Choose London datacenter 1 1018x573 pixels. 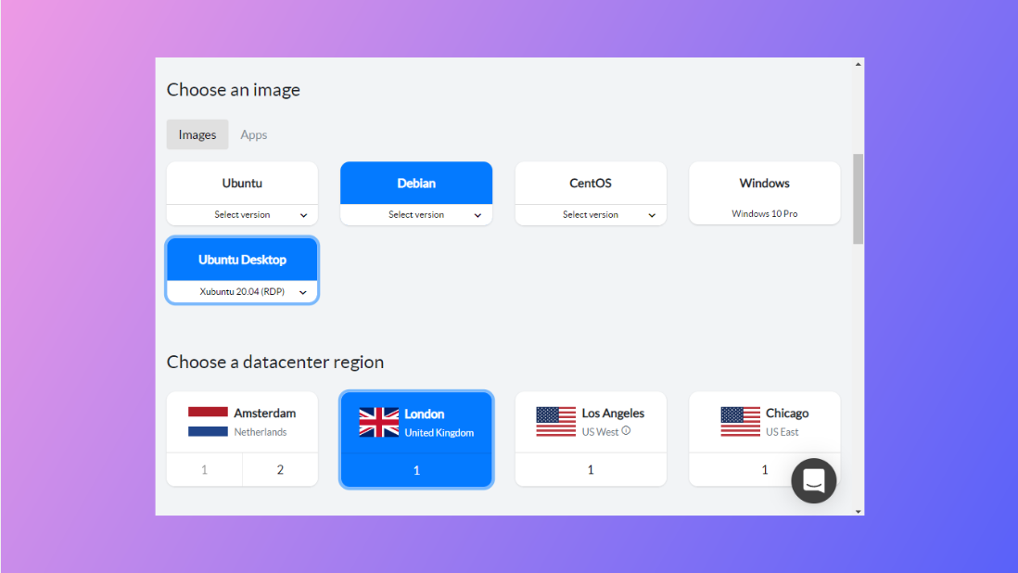[x=416, y=470]
